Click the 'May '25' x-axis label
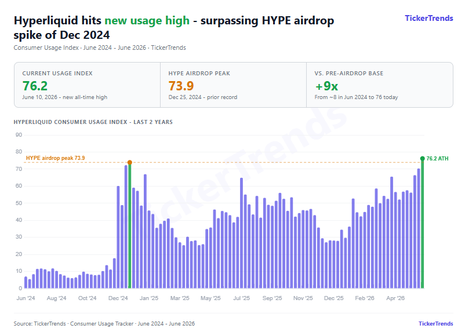The image size is (465, 336). (210, 298)
